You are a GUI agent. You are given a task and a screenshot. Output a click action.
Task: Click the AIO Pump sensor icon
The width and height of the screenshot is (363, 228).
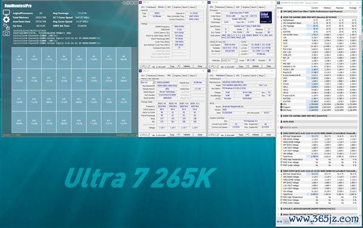click(x=281, y=110)
